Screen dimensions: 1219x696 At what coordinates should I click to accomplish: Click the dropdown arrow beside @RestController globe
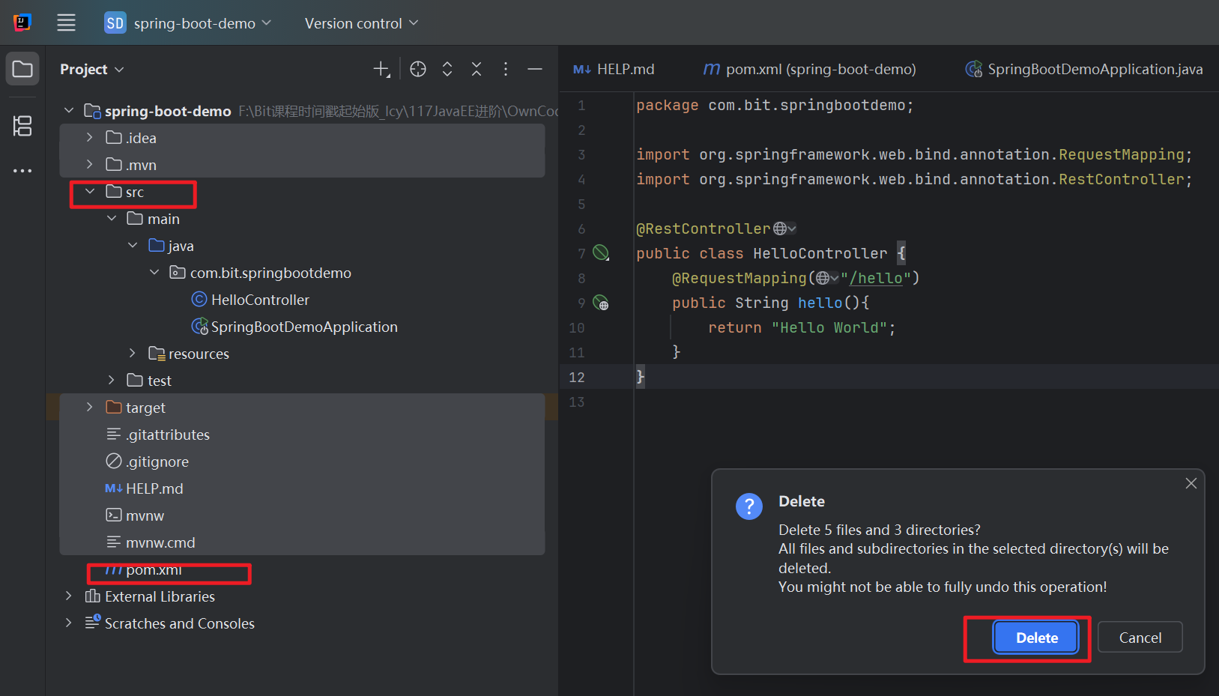[x=792, y=229]
